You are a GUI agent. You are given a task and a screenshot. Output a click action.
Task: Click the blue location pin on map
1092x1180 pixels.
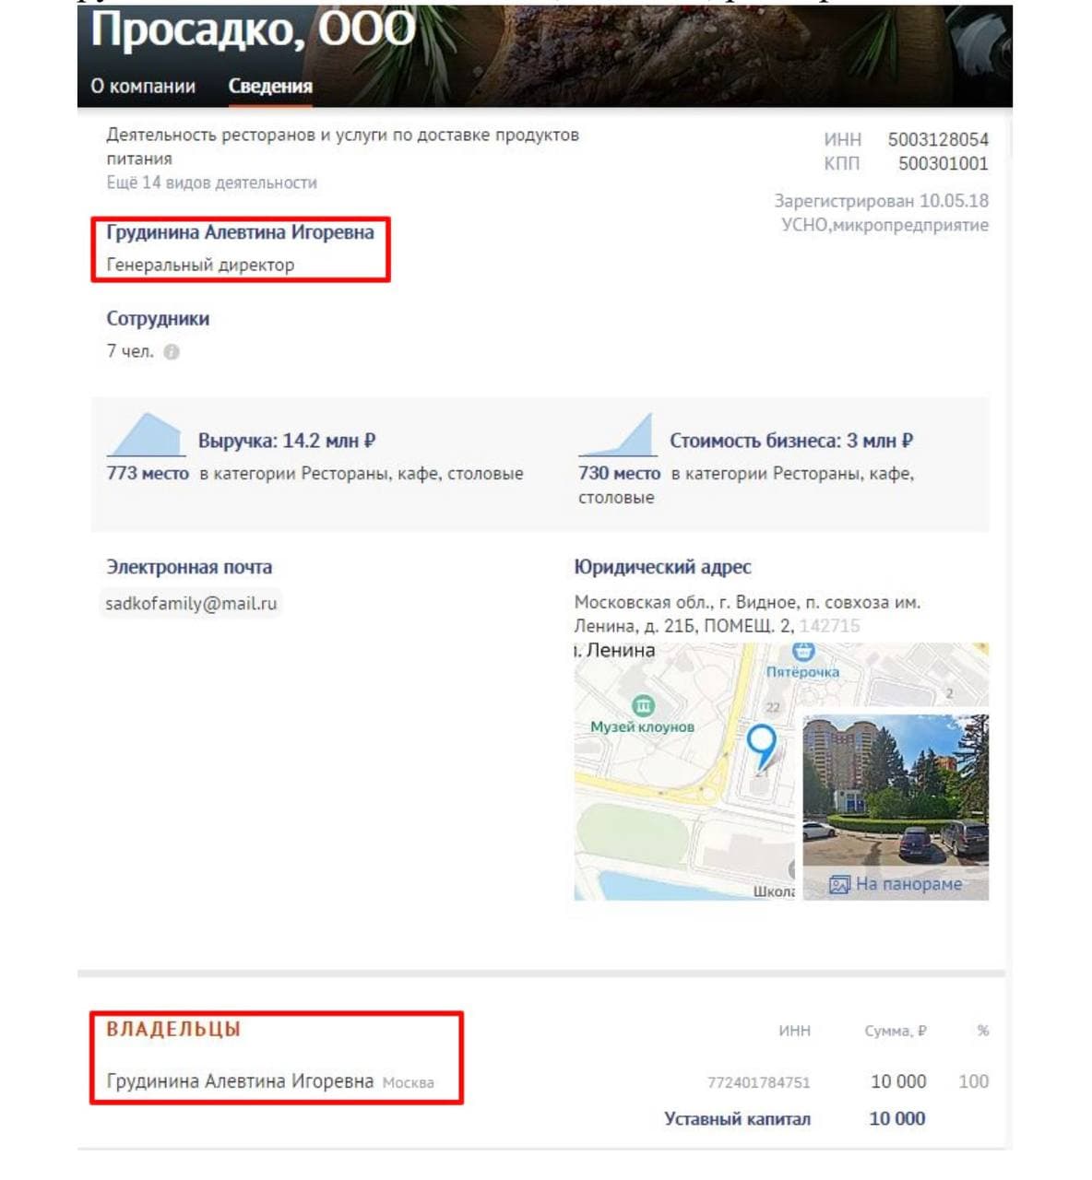(761, 743)
